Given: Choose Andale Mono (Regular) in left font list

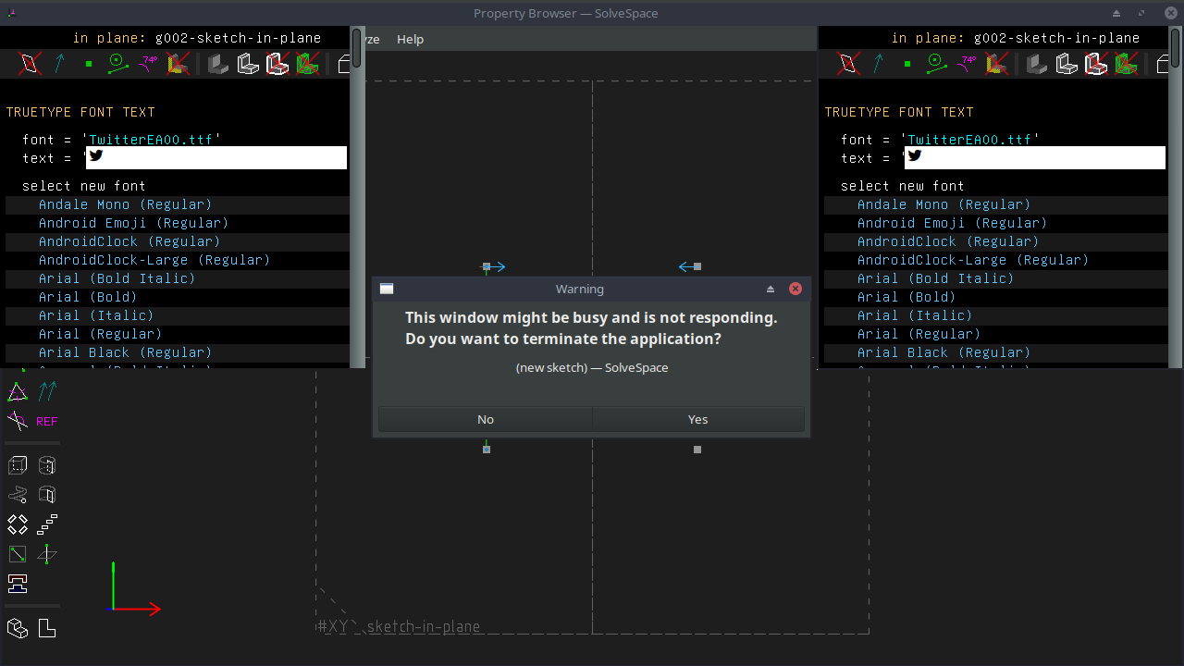Looking at the screenshot, I should click(125, 204).
